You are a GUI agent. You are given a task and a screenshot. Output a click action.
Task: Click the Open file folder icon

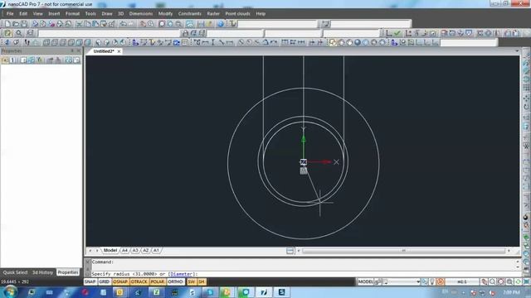coord(16,24)
